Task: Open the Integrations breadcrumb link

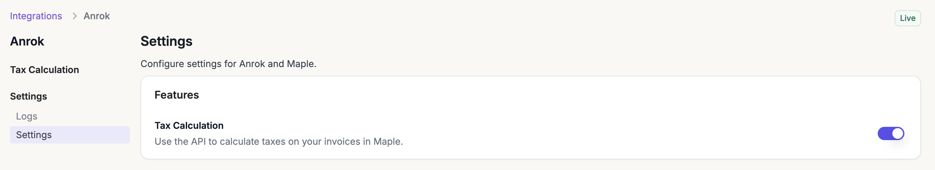Action: point(36,16)
